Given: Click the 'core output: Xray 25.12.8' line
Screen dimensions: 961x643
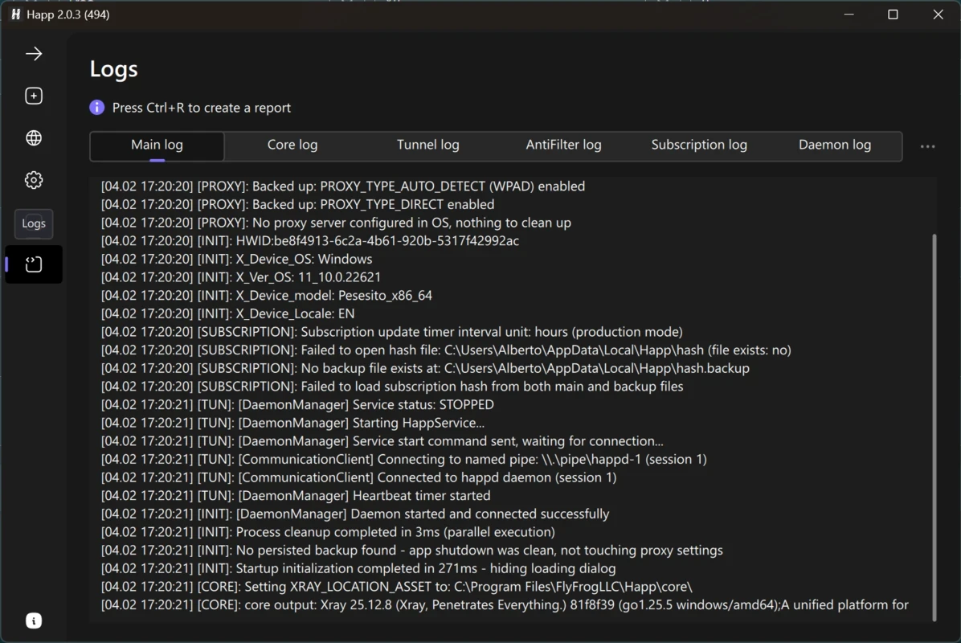Looking at the screenshot, I should [x=505, y=605].
